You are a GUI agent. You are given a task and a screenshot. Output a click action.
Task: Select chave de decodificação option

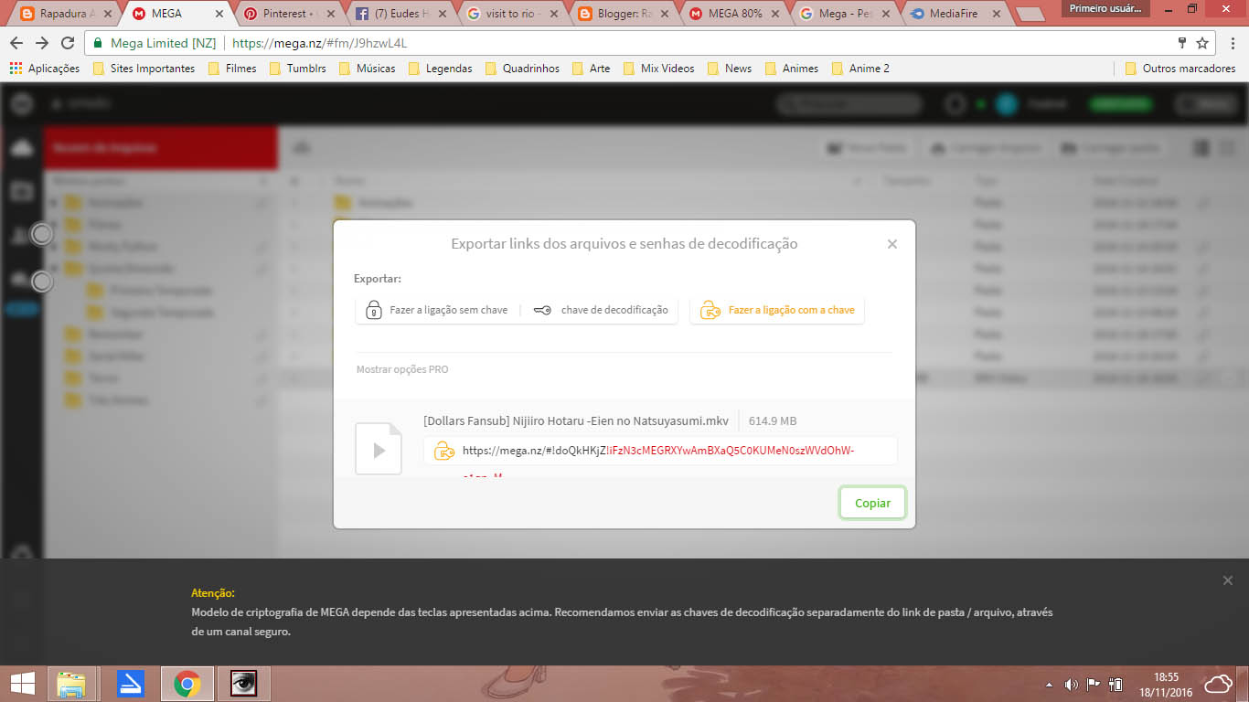(601, 310)
